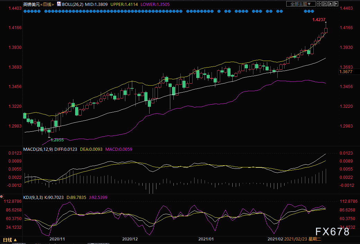
Task: Click the 1.4166 left price axis label
Action: pos(15,28)
